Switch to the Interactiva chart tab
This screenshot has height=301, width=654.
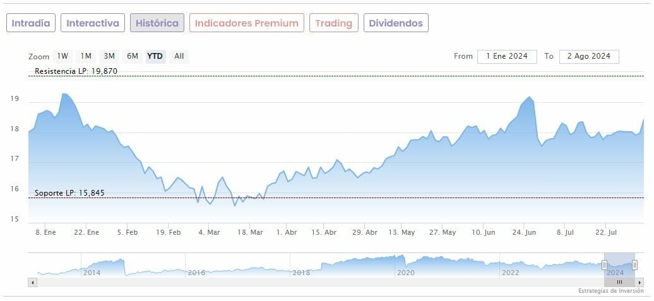click(93, 23)
